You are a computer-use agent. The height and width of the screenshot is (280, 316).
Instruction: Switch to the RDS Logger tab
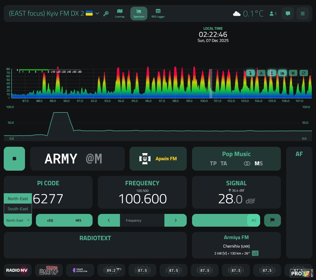[158, 13]
